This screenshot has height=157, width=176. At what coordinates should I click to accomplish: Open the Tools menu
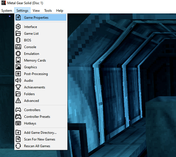pyautogui.click(x=48, y=11)
